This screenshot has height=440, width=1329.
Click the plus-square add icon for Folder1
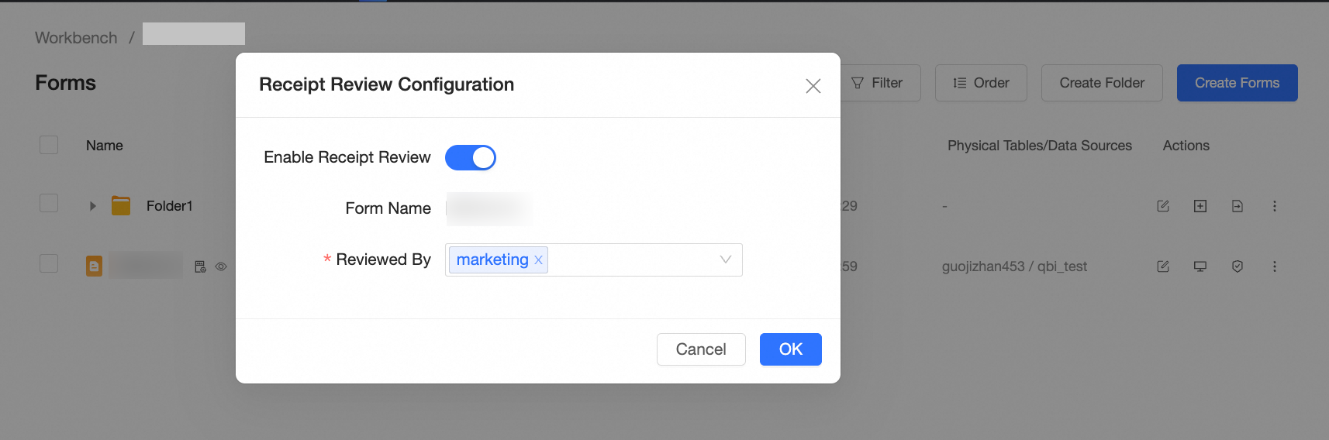(x=1200, y=206)
